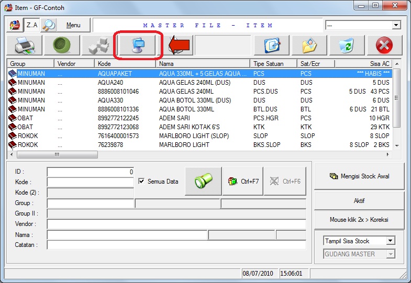411x283 pixels.
Task: Click the date 08/07/2010 in status bar
Action: [x=258, y=273]
